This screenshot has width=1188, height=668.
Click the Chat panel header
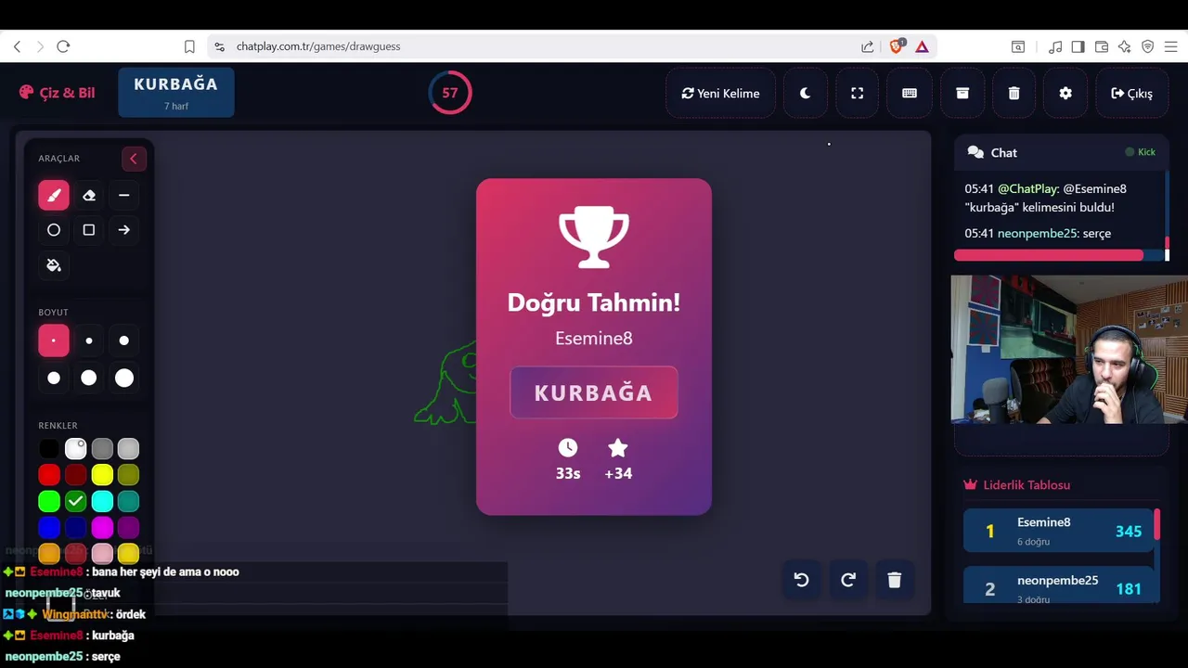click(1061, 152)
